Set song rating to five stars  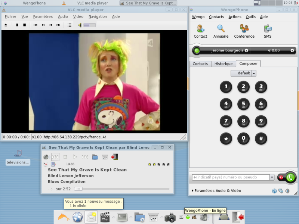tap(168, 164)
